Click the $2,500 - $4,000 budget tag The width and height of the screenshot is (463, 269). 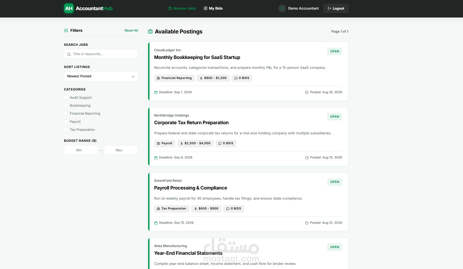[x=195, y=143]
